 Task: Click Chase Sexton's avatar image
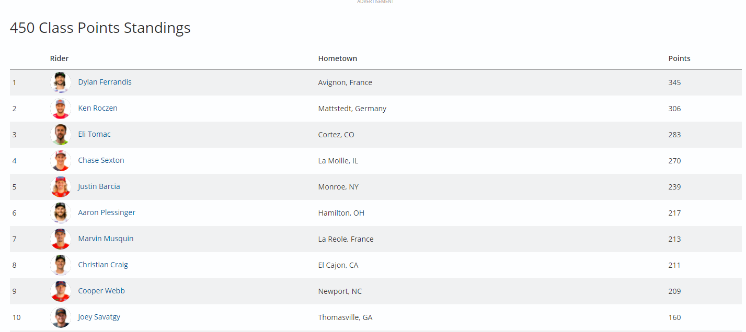pyautogui.click(x=61, y=161)
